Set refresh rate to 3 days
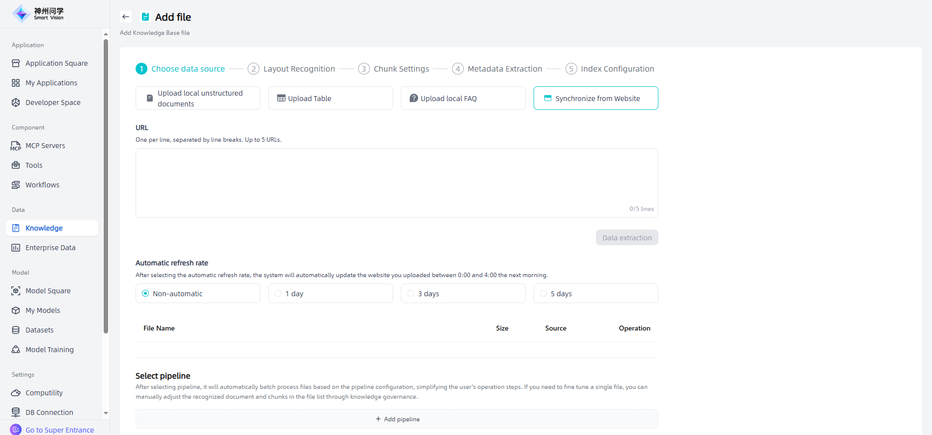 click(411, 293)
